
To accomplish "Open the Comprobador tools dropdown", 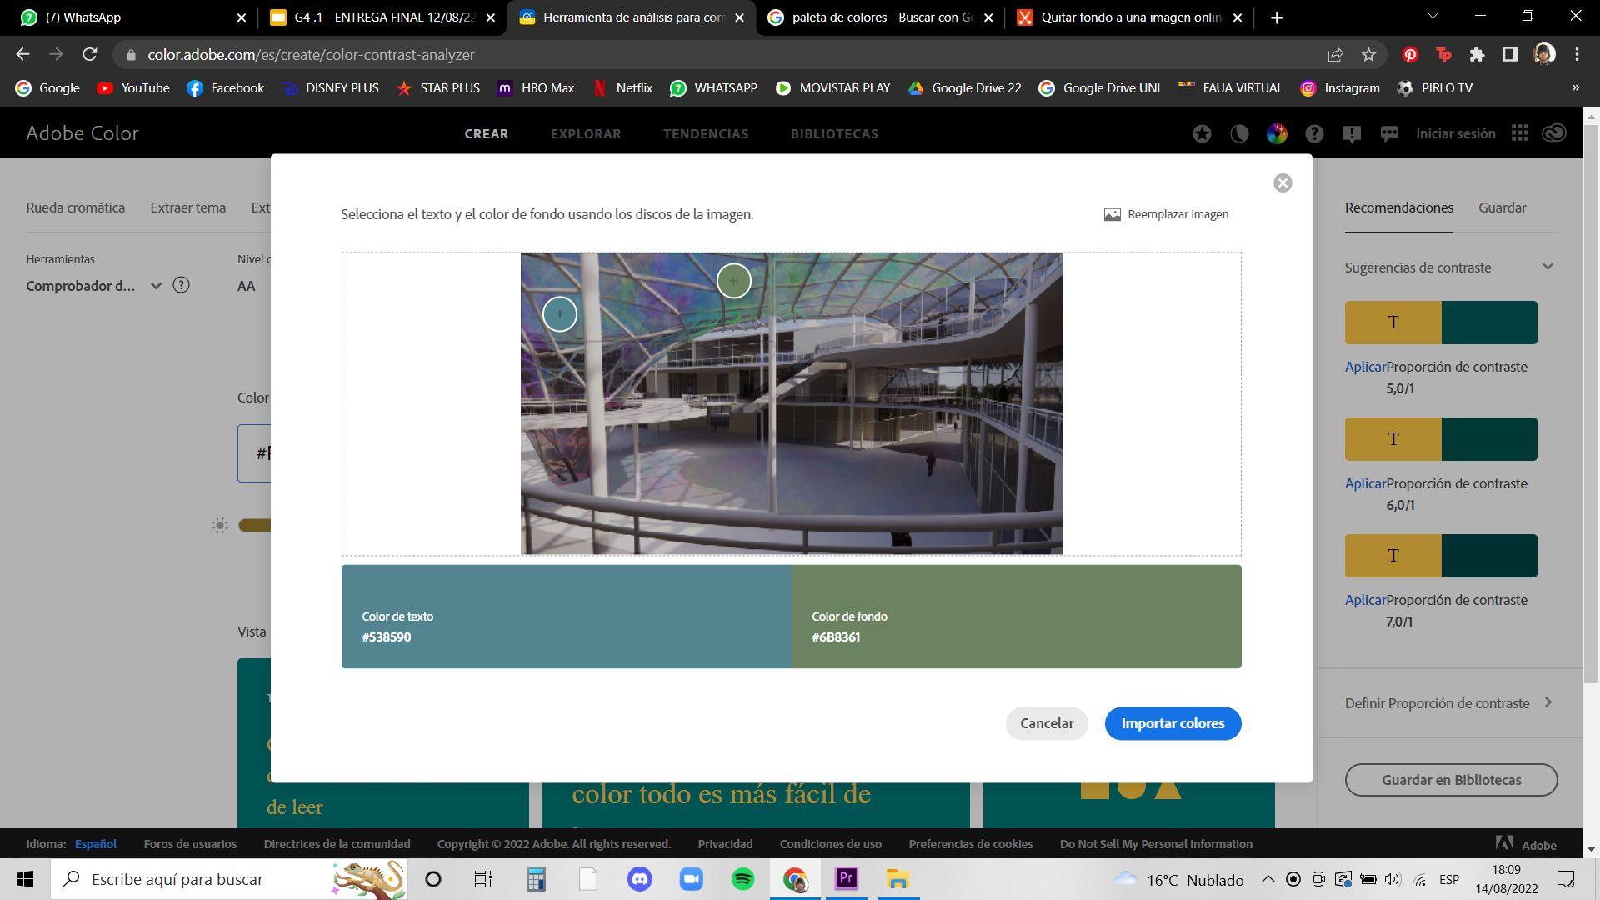I will click(x=155, y=286).
